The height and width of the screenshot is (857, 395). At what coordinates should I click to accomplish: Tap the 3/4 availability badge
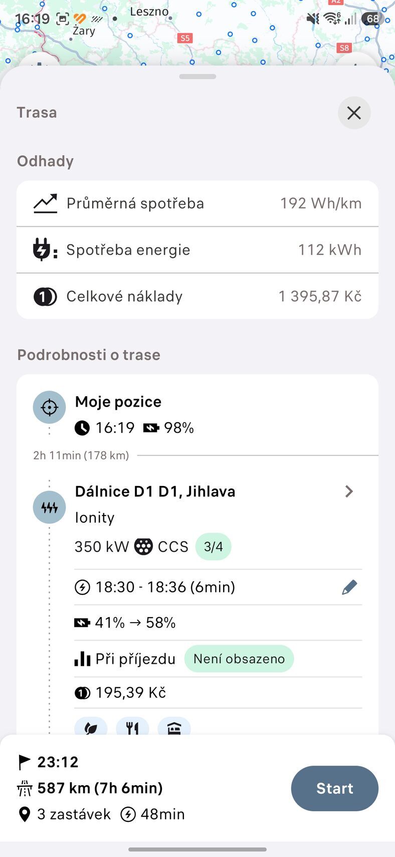click(x=213, y=546)
